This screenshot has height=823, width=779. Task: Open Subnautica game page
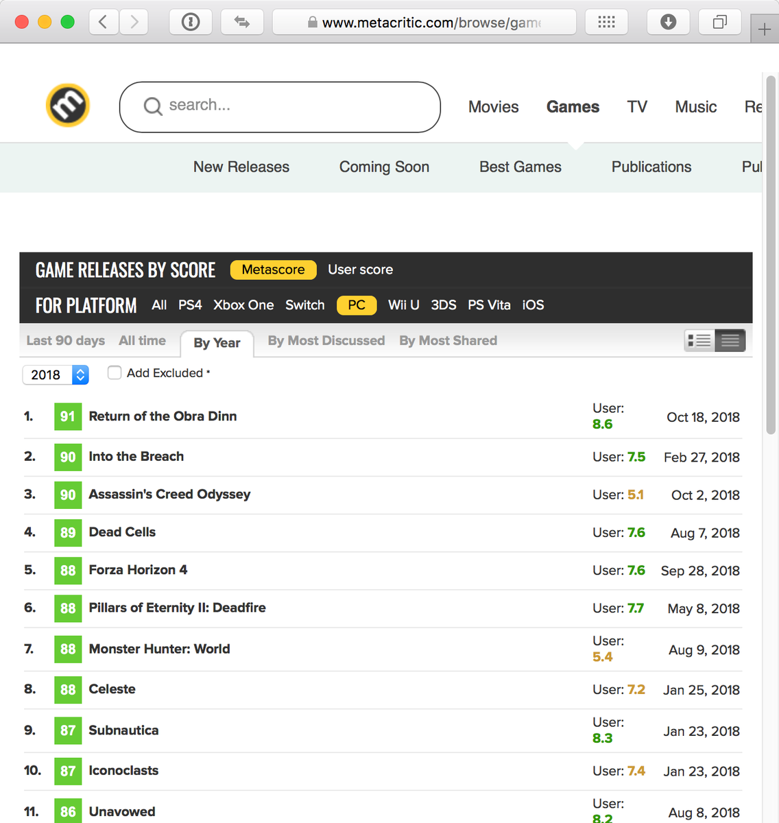coord(123,730)
